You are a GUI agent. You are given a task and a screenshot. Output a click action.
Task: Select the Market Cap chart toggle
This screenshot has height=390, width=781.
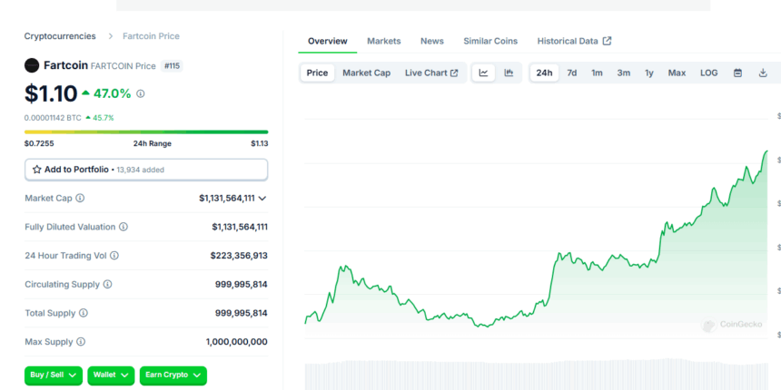[366, 73]
